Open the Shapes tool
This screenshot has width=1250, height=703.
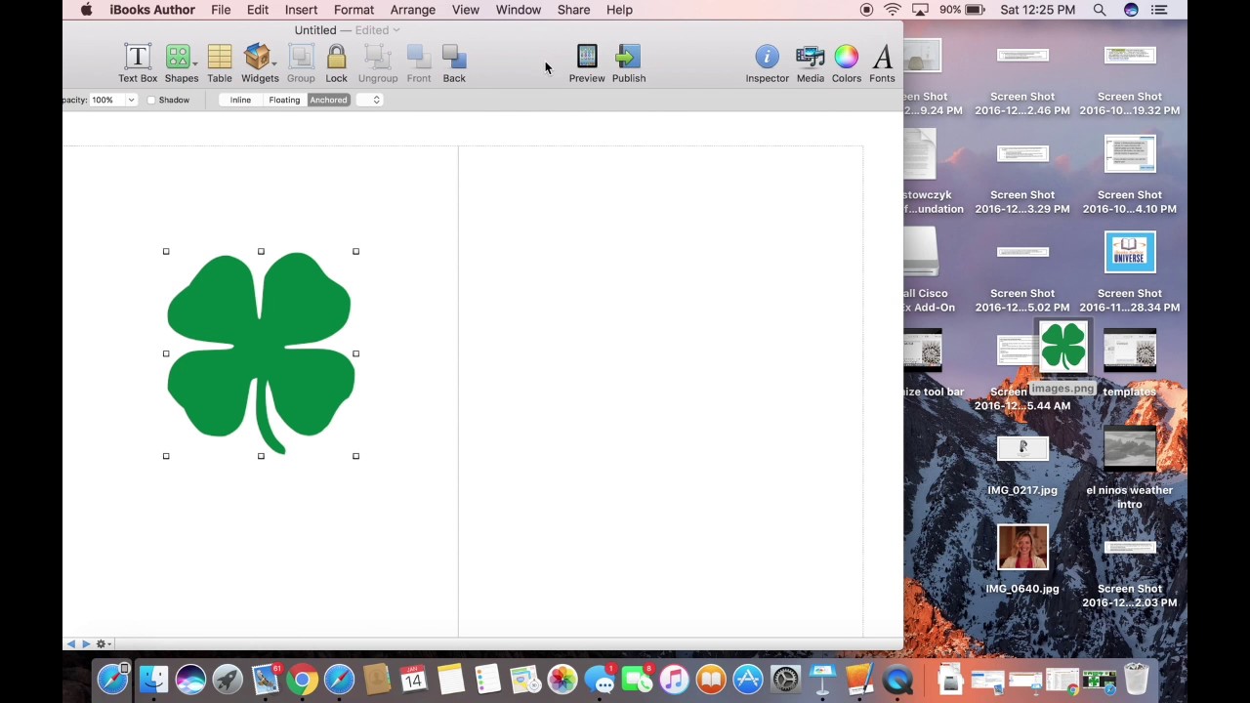[x=181, y=62]
